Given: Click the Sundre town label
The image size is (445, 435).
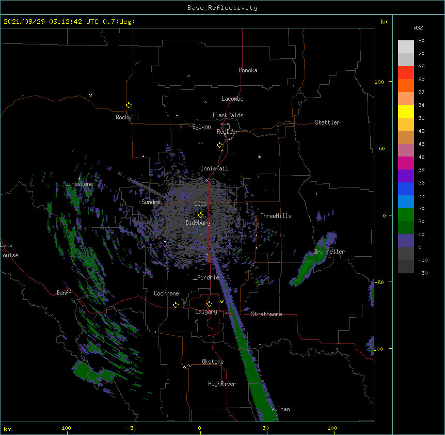Looking at the screenshot, I should (x=151, y=202).
